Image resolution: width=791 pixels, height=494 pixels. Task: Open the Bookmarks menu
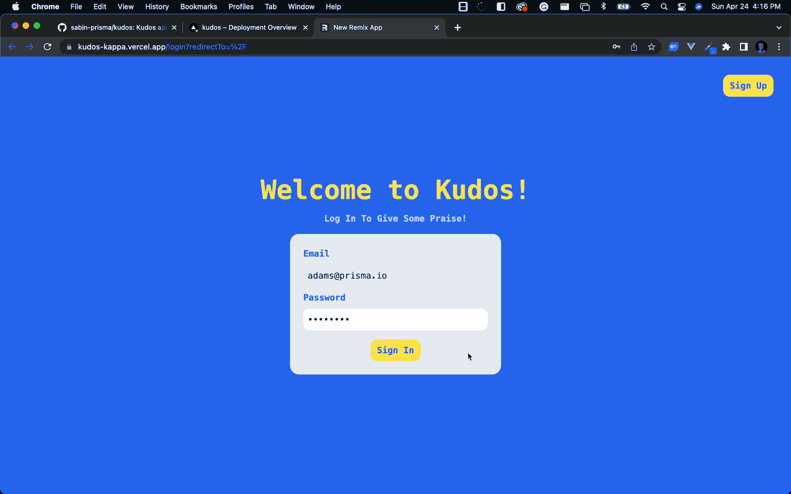pyautogui.click(x=199, y=7)
